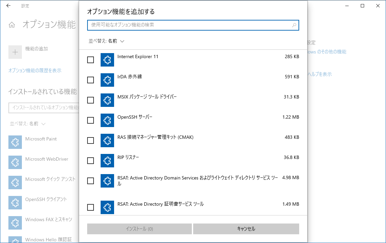
Task: Open the 並べ替え: 名前 dropdown in dialog
Action: click(106, 41)
